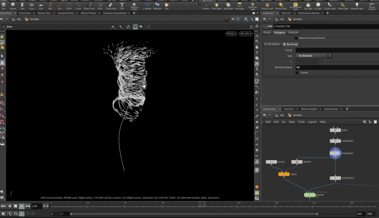Switch to the Particles tab
This screenshot has width=379, height=218.
[x=293, y=32]
